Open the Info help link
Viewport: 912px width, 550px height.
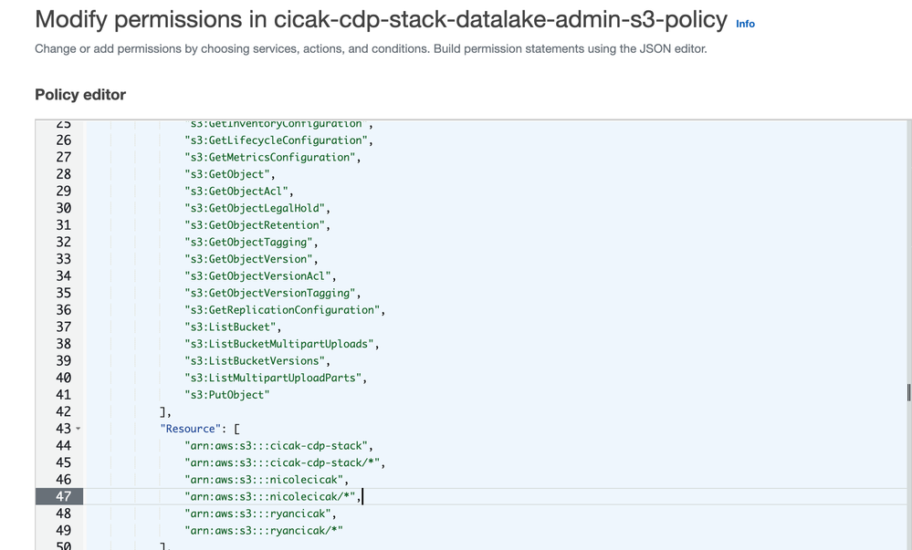point(746,24)
